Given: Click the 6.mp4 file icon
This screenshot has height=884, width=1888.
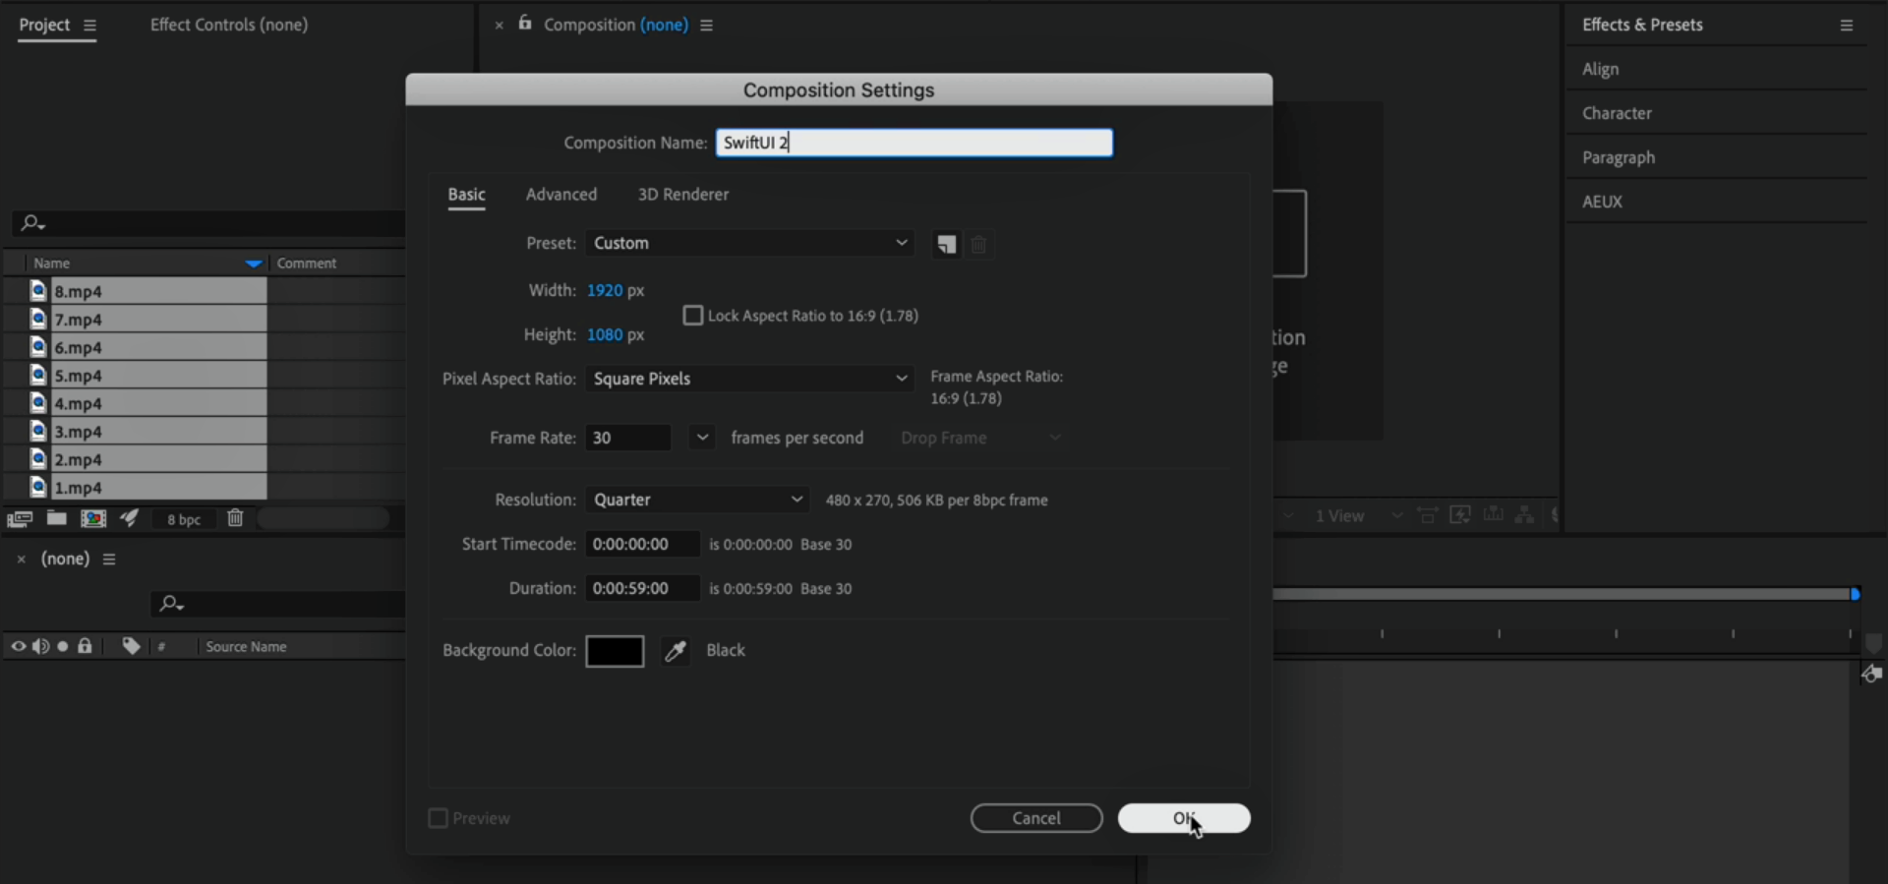Looking at the screenshot, I should tap(38, 346).
